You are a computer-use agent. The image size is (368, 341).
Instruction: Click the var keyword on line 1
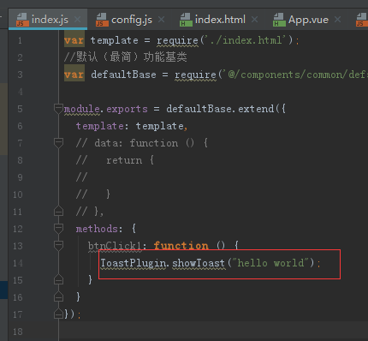click(x=74, y=40)
